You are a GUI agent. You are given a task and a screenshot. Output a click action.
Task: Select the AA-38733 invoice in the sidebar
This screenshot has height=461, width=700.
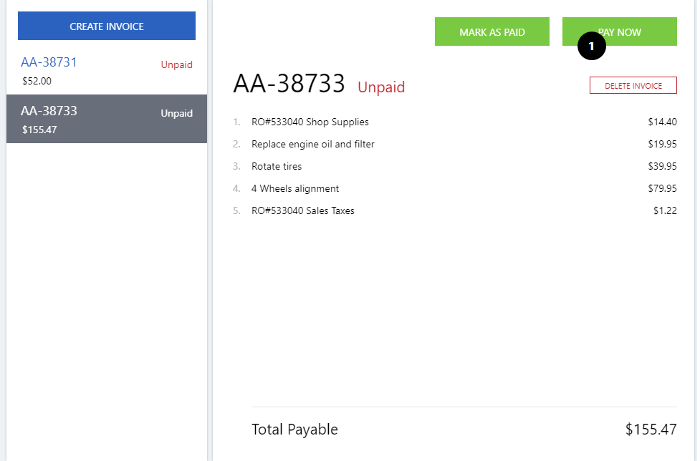coord(49,111)
